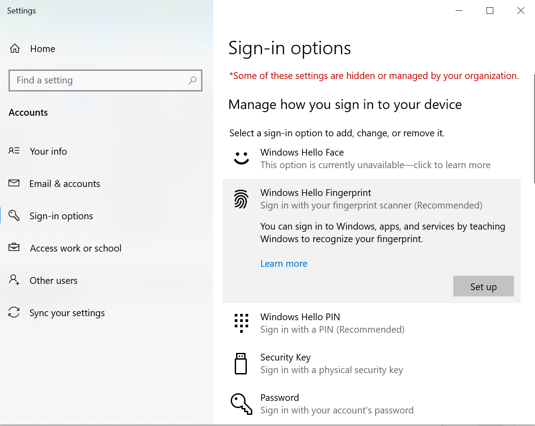
Task: Click the Access work or school briefcase icon
Action: pyautogui.click(x=14, y=248)
